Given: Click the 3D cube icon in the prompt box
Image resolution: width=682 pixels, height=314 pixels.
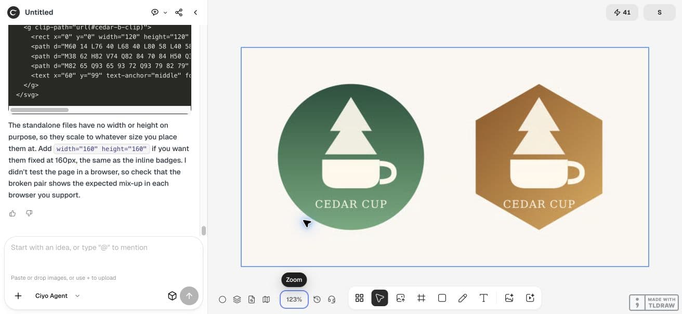Looking at the screenshot, I should pos(172,296).
